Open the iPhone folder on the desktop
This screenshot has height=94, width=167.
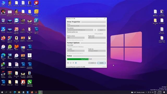(16, 83)
